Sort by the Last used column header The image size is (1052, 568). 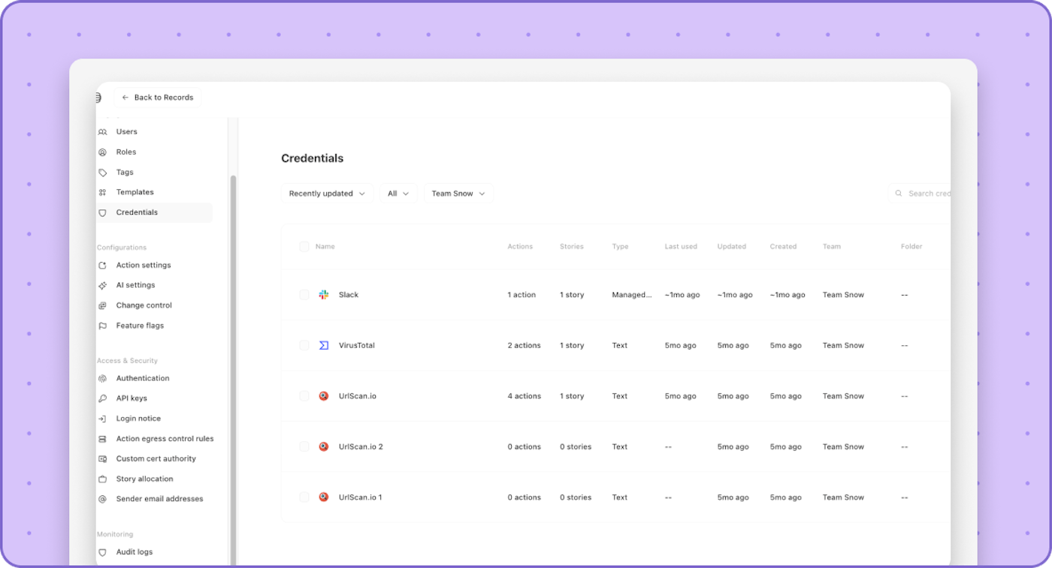(x=681, y=247)
